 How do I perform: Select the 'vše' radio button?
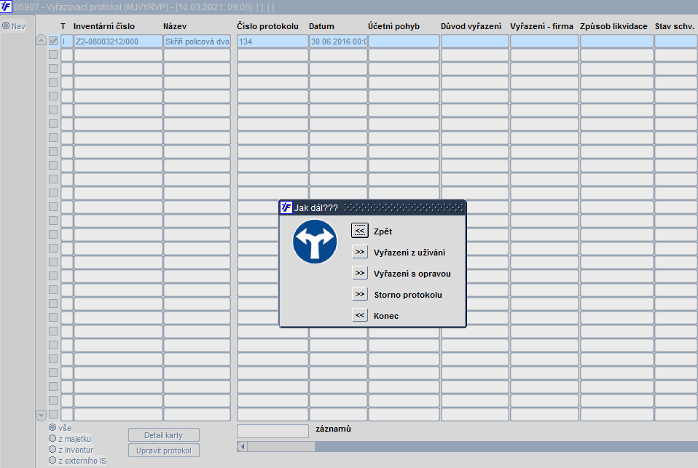click(x=52, y=428)
